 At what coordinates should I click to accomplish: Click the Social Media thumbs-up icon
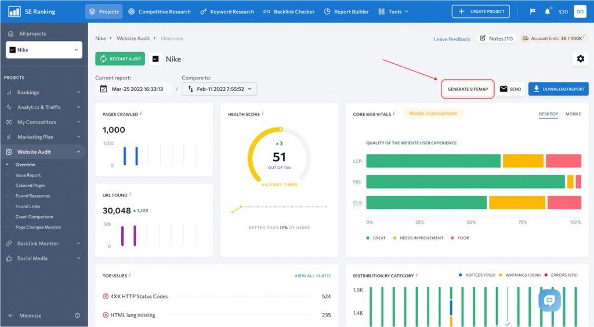pos(9,258)
